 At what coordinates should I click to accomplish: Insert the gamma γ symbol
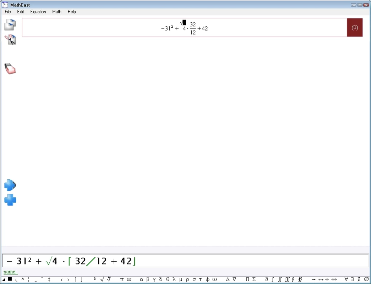point(154,280)
